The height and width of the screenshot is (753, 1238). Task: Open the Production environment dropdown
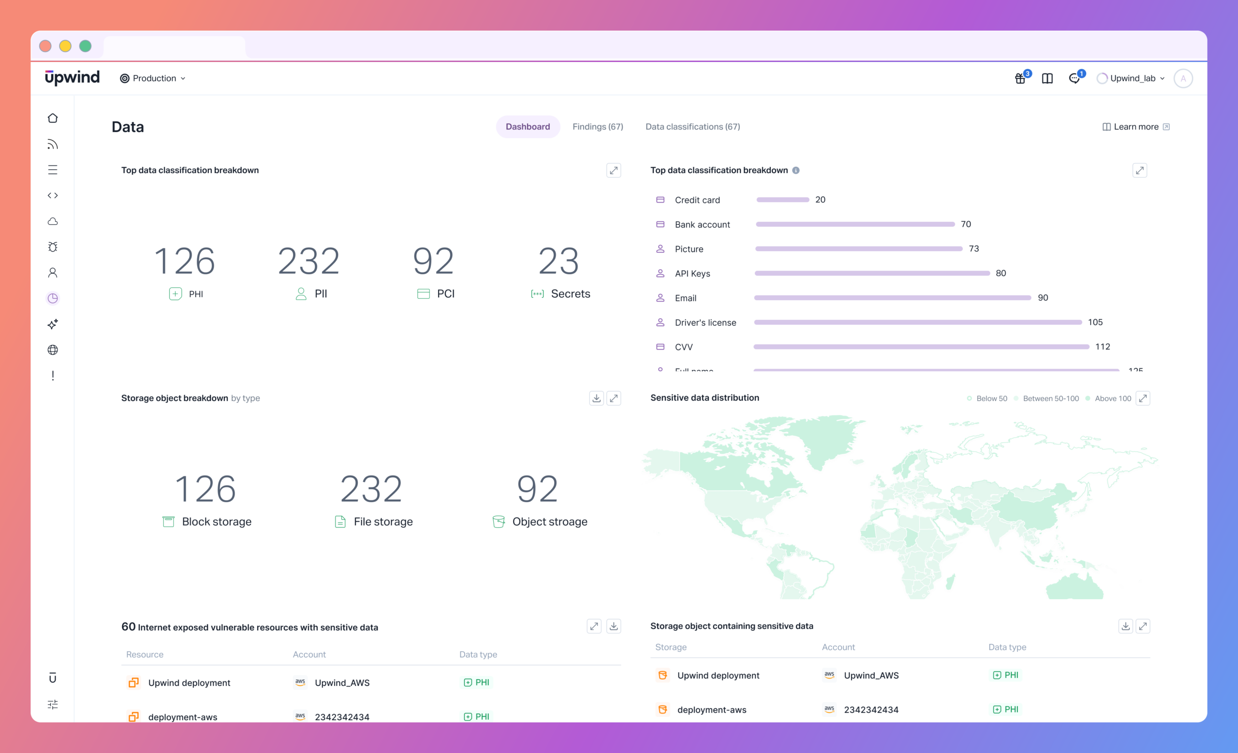pos(153,78)
